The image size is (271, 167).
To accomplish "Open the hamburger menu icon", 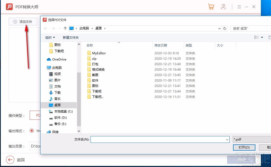I will tap(239, 7).
